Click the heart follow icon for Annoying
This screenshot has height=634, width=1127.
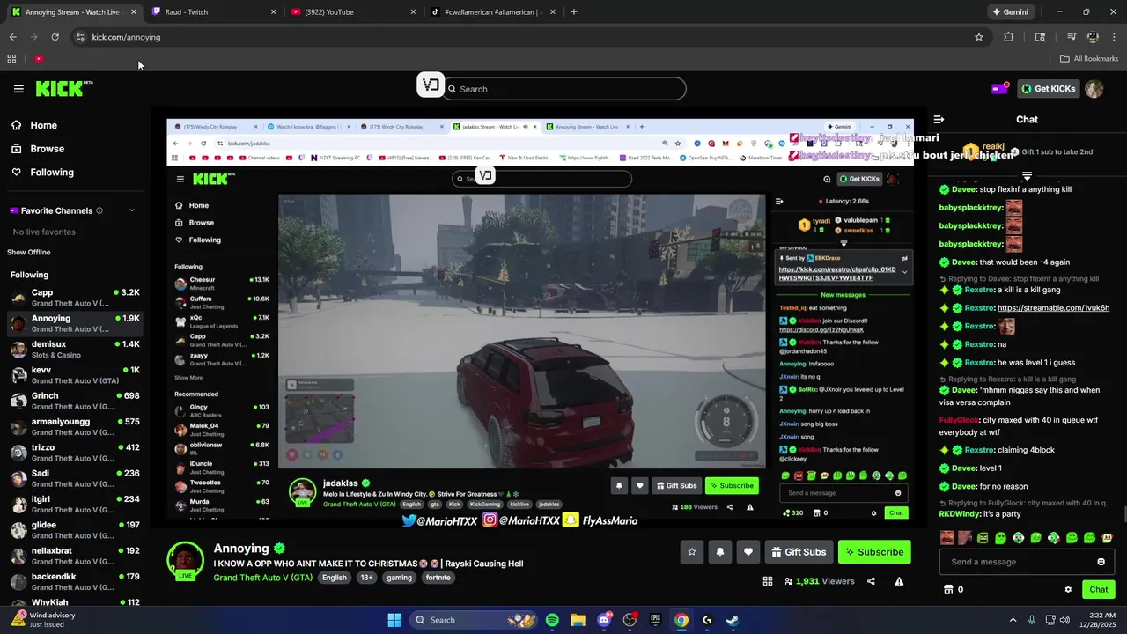[x=748, y=552]
